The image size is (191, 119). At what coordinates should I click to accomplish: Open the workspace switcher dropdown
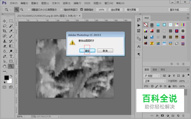point(179,10)
